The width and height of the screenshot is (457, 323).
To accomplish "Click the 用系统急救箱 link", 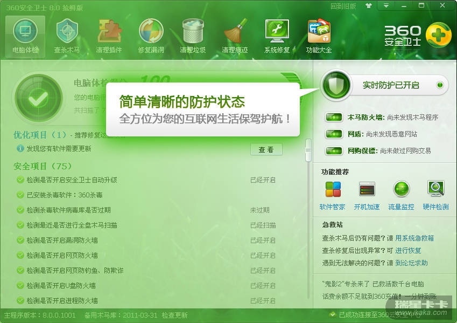I will coord(414,238).
